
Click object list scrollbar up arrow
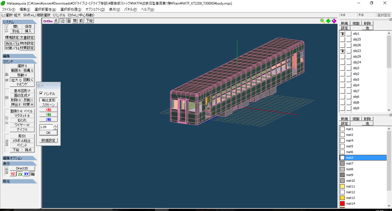(x=389, y=33)
